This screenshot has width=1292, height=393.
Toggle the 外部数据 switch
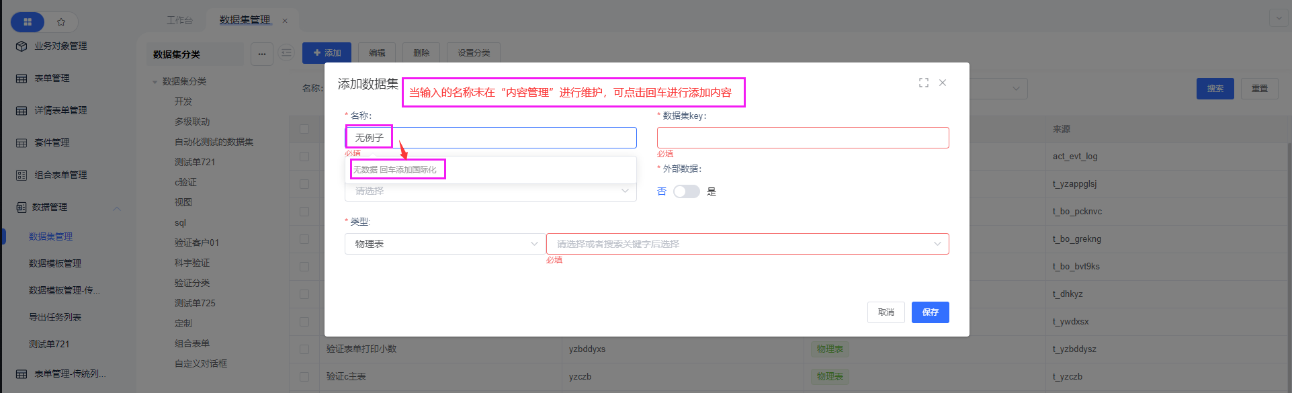point(686,191)
